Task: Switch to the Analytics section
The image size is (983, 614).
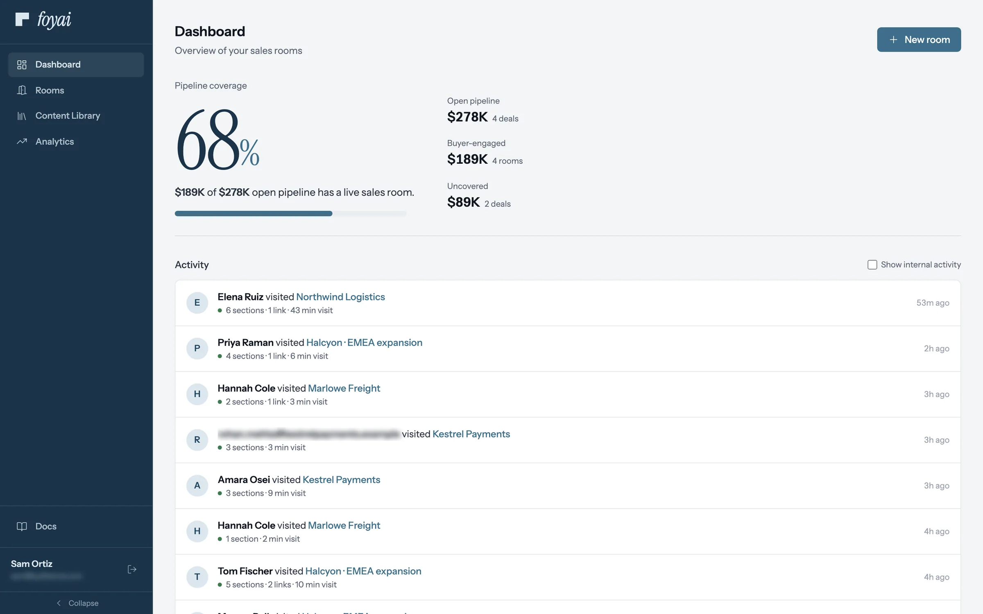Action: coord(76,141)
